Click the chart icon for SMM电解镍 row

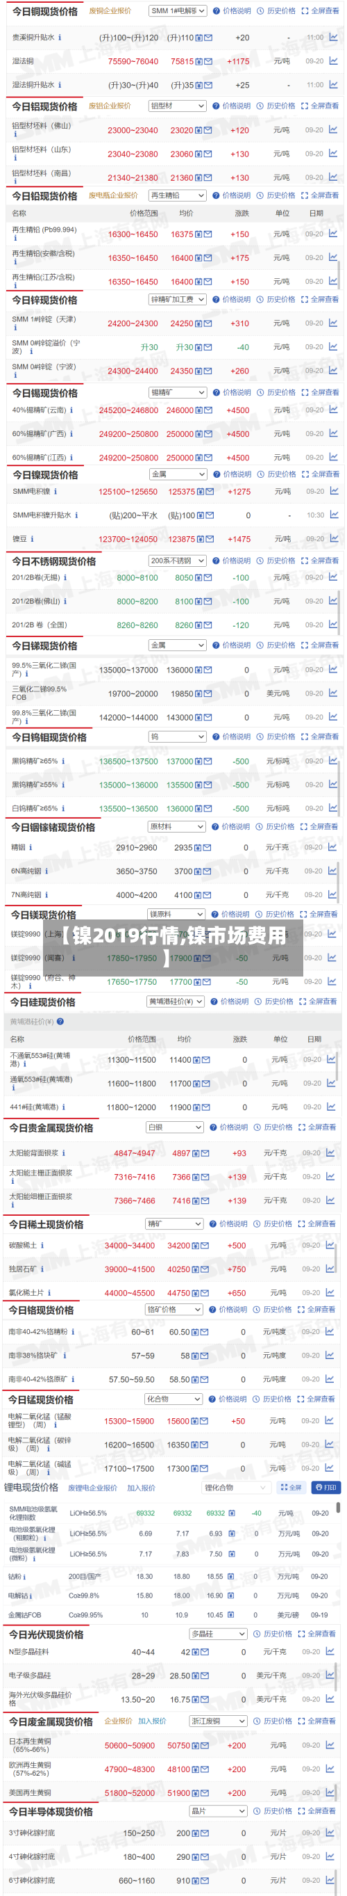[334, 491]
